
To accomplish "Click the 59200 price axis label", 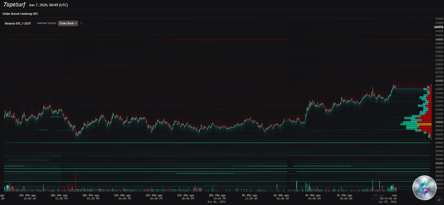I will (x=439, y=163).
